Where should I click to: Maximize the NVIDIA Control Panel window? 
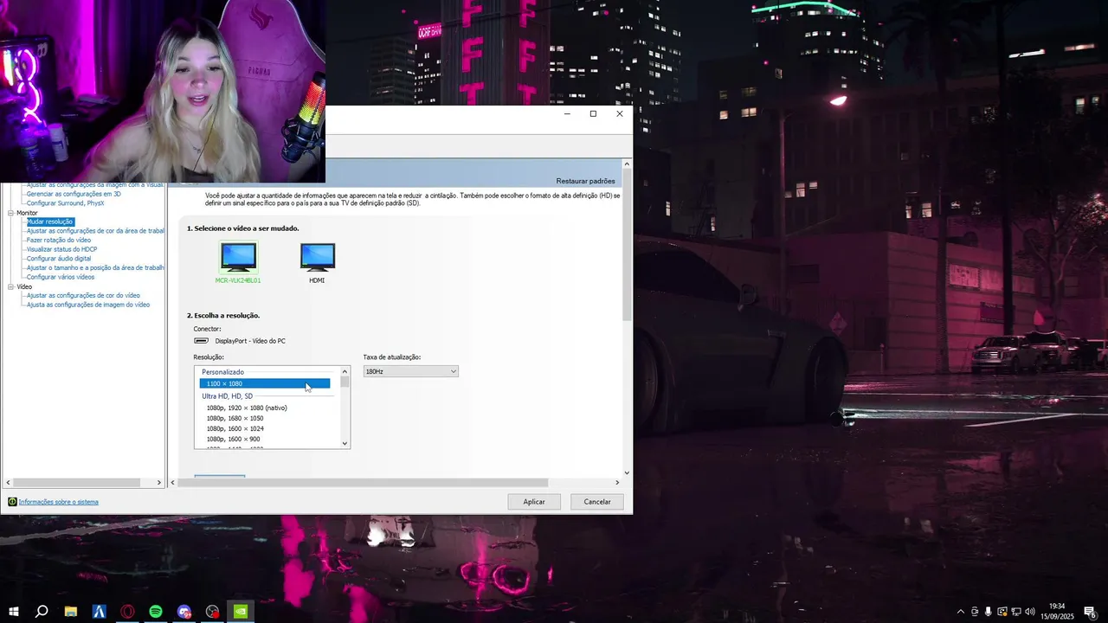point(593,113)
